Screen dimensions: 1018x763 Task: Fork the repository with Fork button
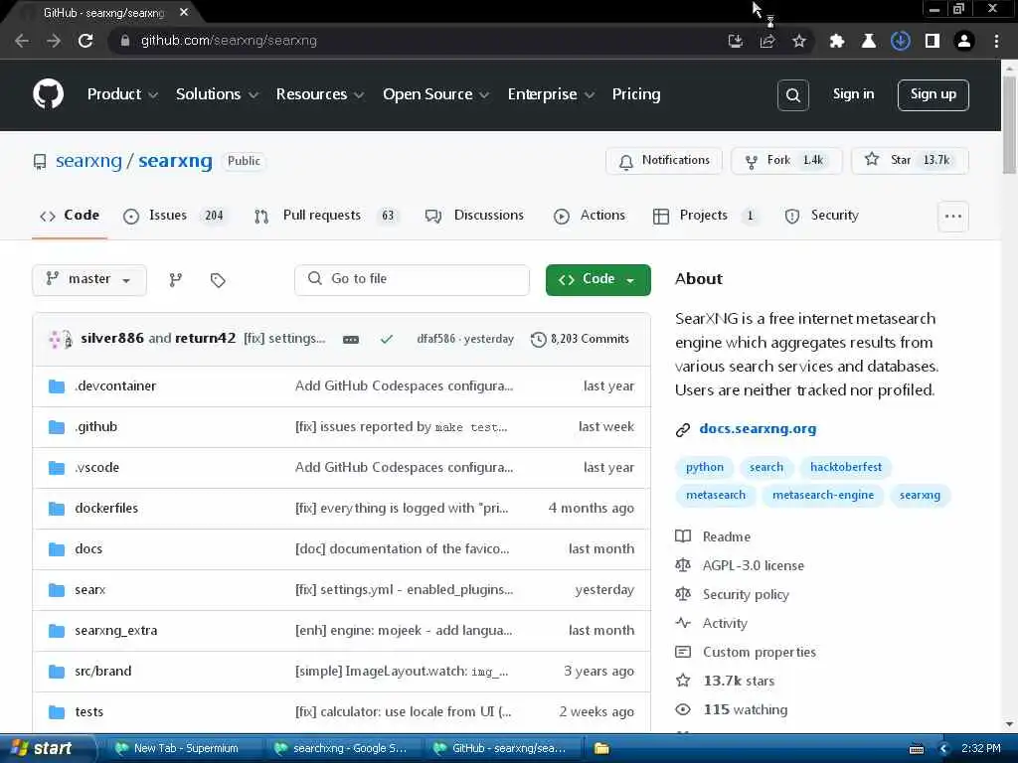coord(786,161)
